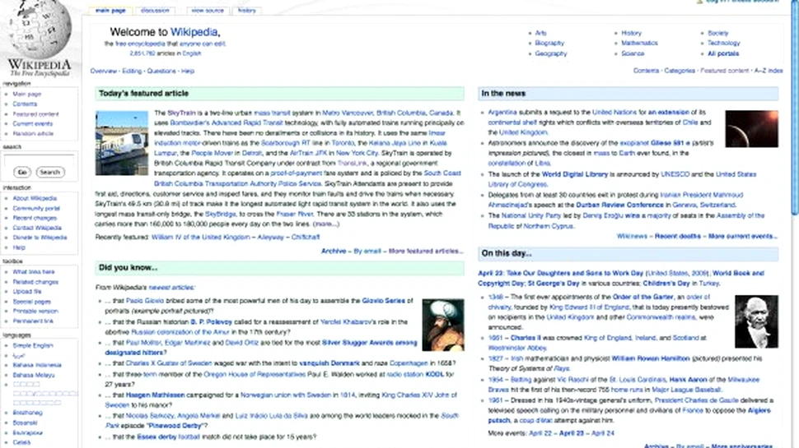Image resolution: width=799 pixels, height=448 pixels.
Task: Open Printable version link
Action: tap(35, 311)
